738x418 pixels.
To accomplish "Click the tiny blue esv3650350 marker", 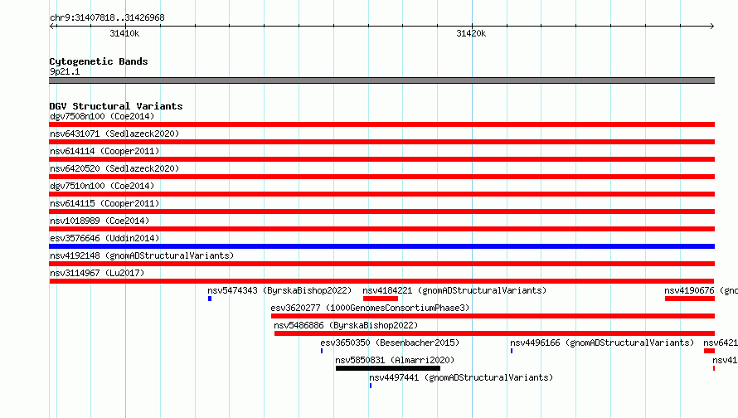I will [322, 351].
